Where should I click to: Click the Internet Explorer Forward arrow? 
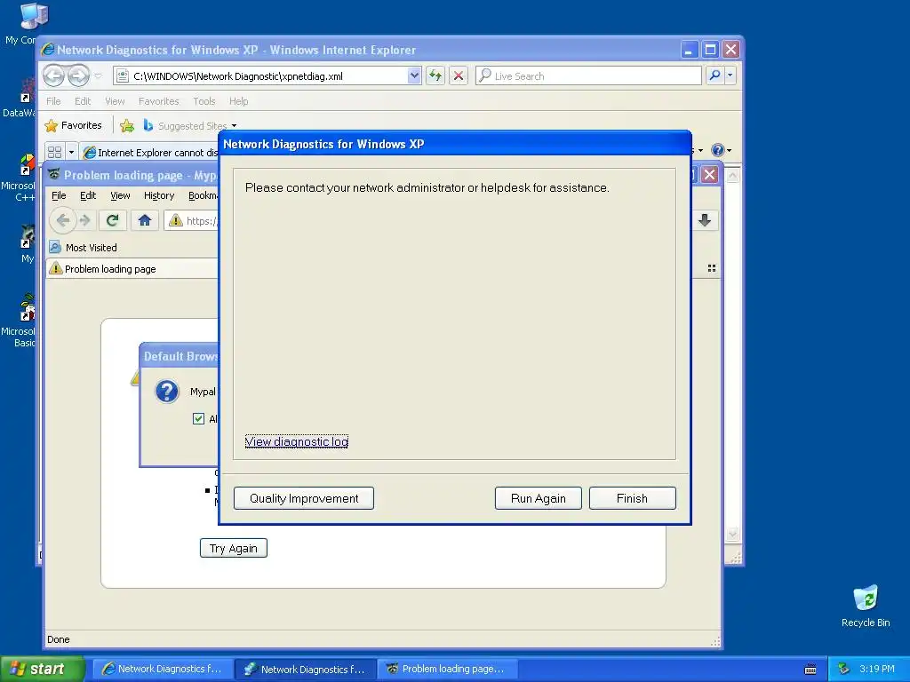pos(78,75)
